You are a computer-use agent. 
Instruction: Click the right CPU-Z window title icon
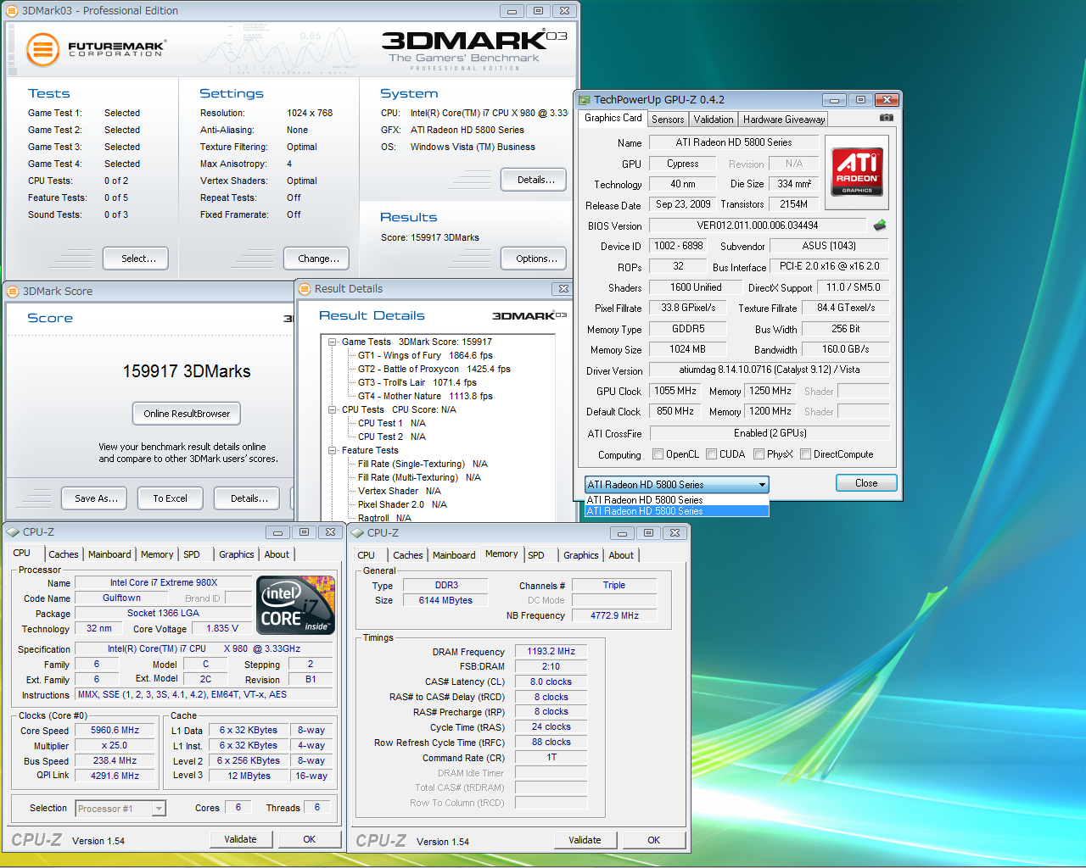point(357,533)
